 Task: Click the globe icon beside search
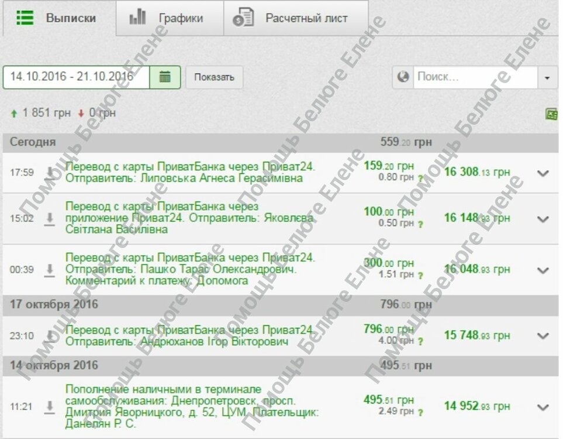pyautogui.click(x=403, y=77)
